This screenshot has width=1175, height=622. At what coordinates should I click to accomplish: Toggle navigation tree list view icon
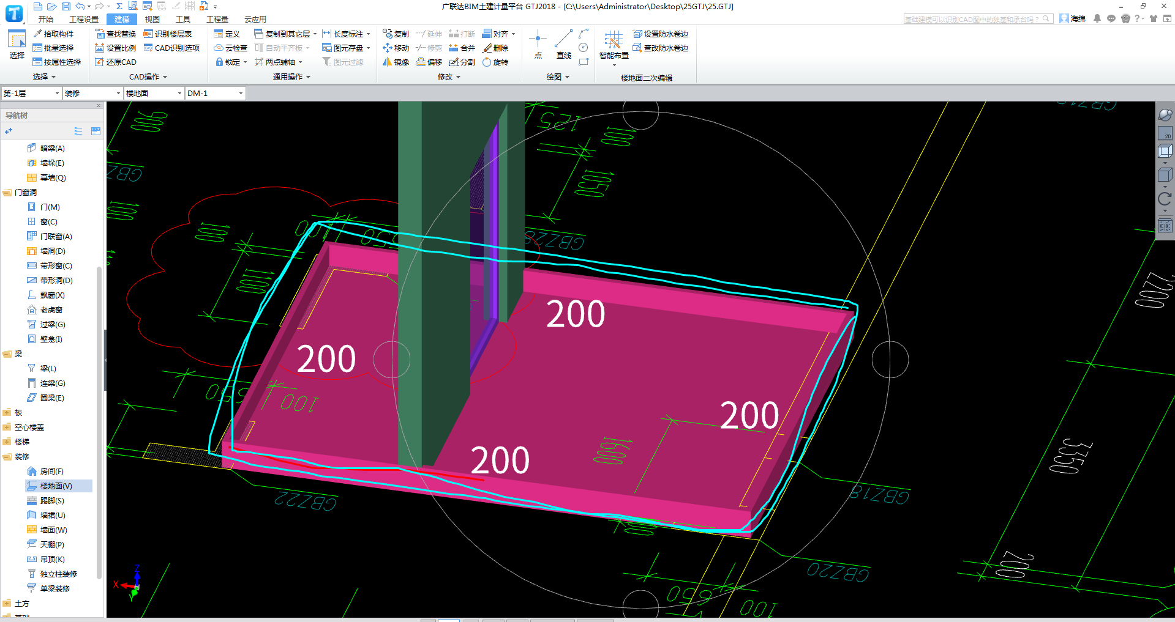78,131
